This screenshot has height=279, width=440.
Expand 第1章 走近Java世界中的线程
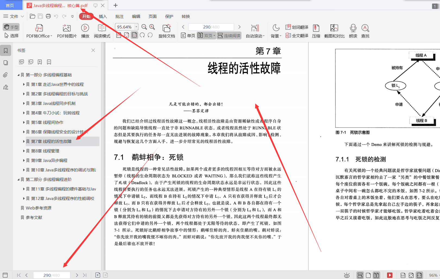(x=24, y=84)
